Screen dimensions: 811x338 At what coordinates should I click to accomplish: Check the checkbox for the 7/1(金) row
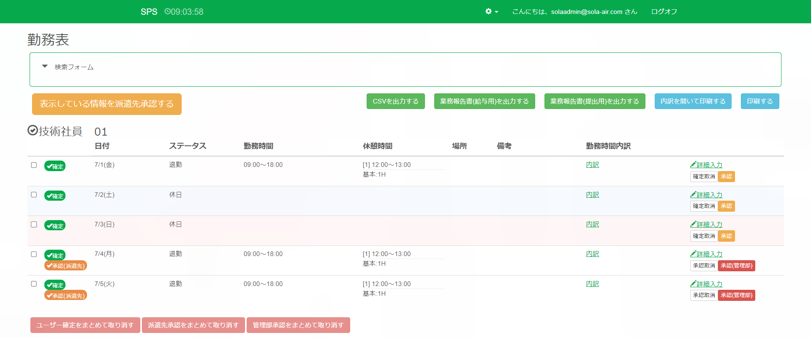34,165
